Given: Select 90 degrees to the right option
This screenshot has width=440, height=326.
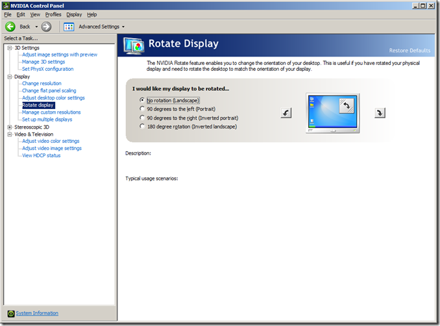Looking at the screenshot, I should (142, 118).
